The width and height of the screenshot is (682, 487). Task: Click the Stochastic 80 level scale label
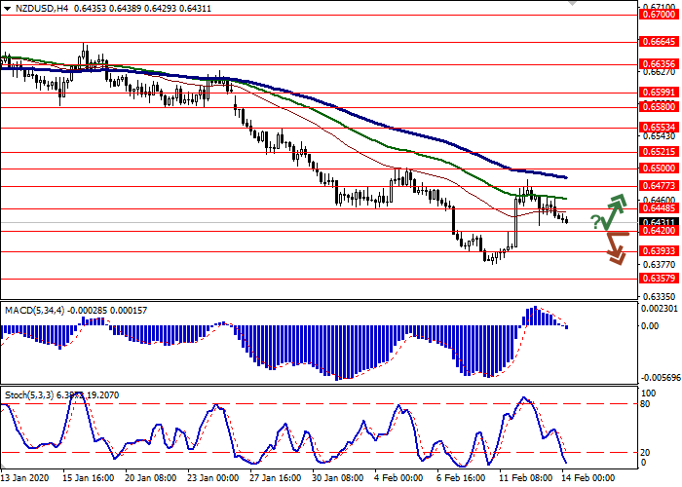point(644,404)
